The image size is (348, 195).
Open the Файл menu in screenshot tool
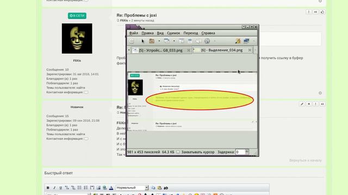[x=134, y=33]
